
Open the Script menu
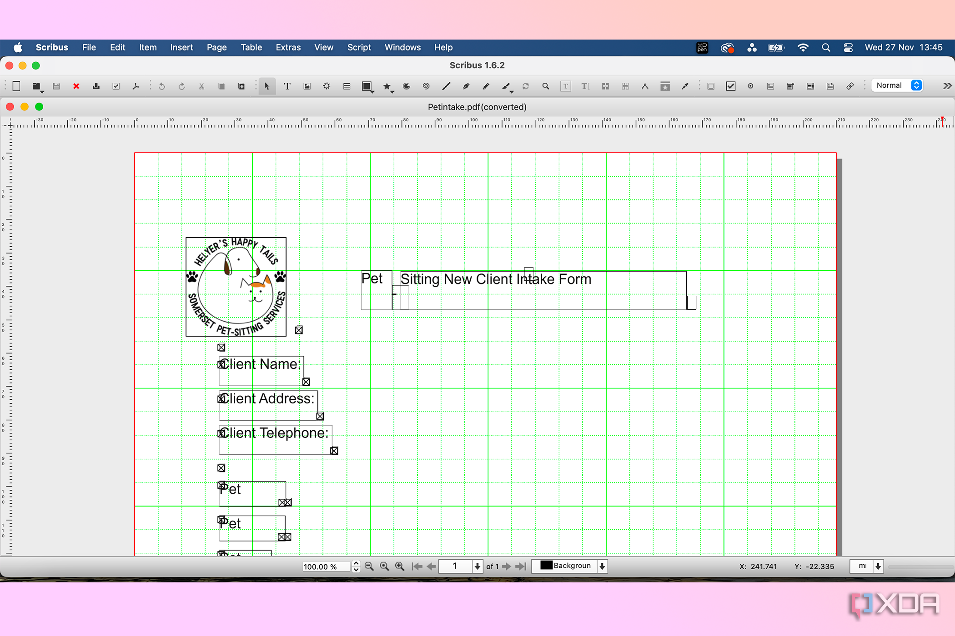(359, 47)
